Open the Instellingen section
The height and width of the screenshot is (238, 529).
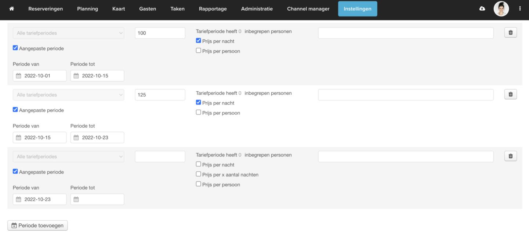357,9
